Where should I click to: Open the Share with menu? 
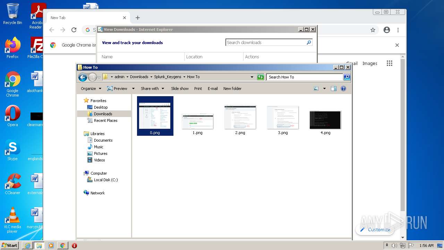click(x=152, y=89)
